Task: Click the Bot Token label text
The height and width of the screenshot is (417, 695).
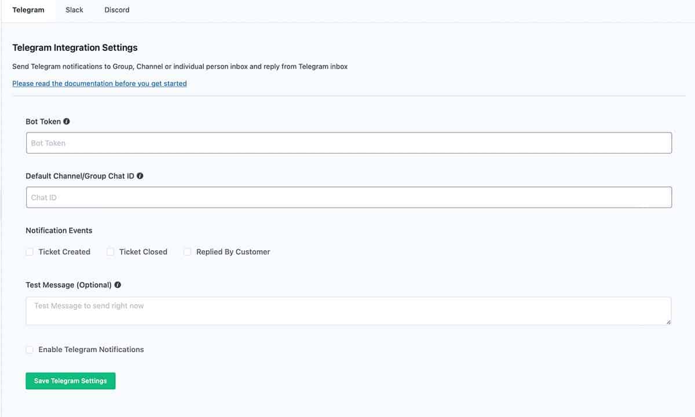Action: tap(43, 122)
